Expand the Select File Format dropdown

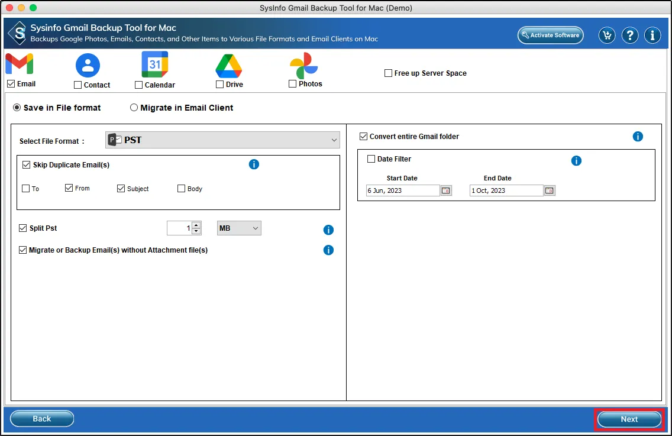(x=222, y=140)
